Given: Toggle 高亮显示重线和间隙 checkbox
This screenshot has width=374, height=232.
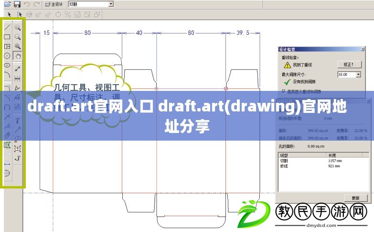Looking at the screenshot, I should [x=283, y=91].
